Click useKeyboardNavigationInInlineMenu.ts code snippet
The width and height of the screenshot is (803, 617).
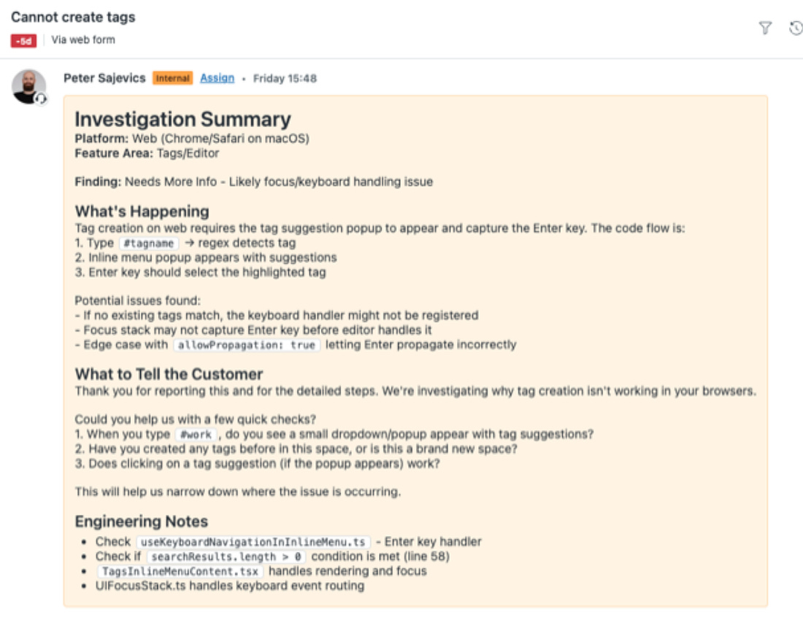point(253,542)
